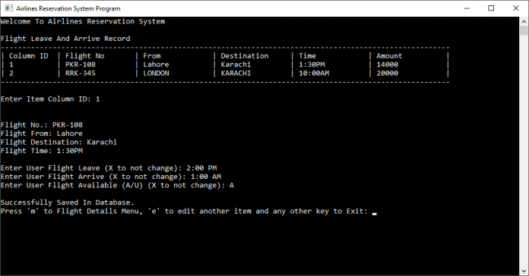This screenshot has width=529, height=276.
Task: Click flight number 'PKR-108' in the table
Action: click(81, 64)
